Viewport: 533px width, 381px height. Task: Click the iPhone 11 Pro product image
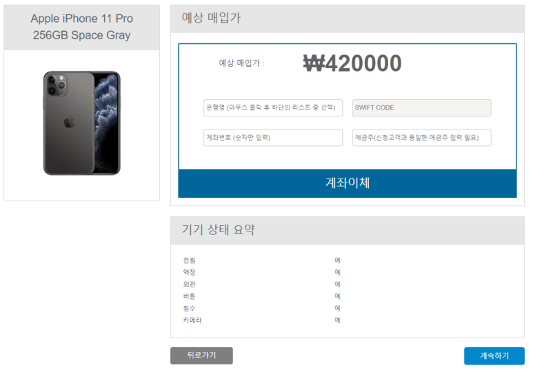[x=81, y=123]
